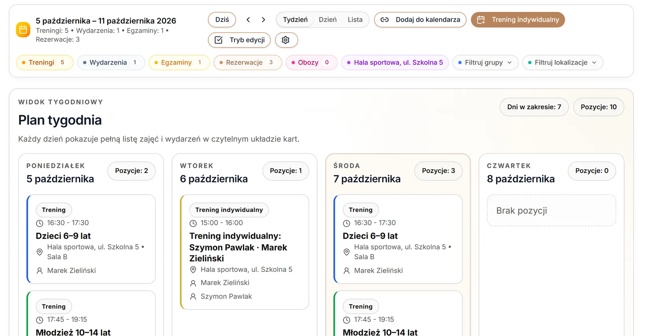
Task: Click the yellow calendar icon in header
Action: click(23, 30)
